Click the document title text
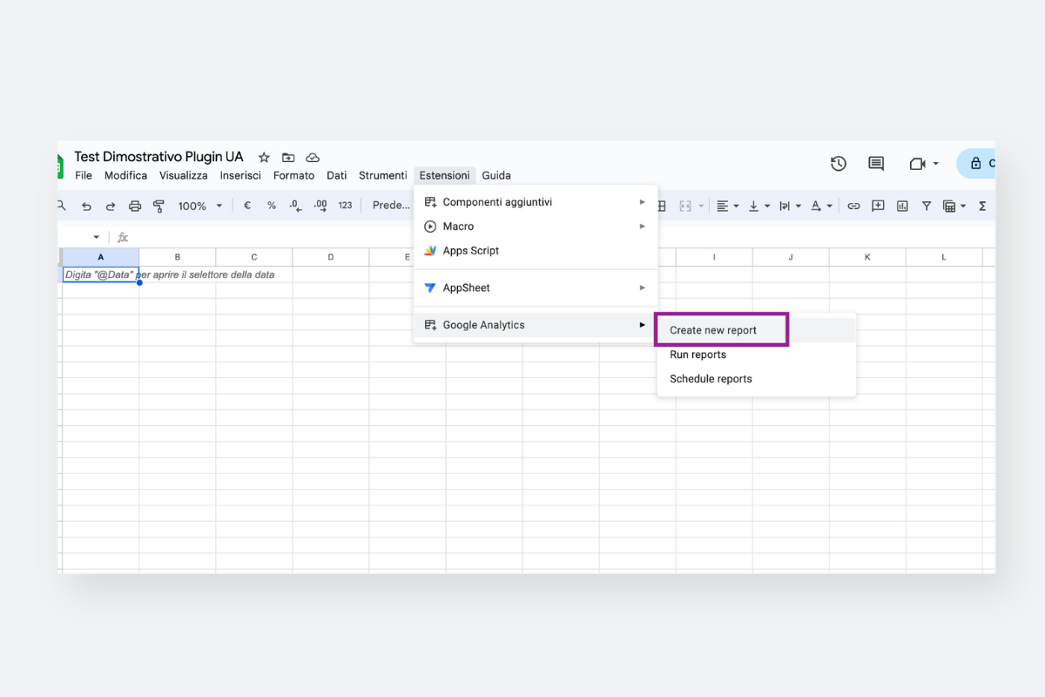The image size is (1045, 697). (x=158, y=157)
